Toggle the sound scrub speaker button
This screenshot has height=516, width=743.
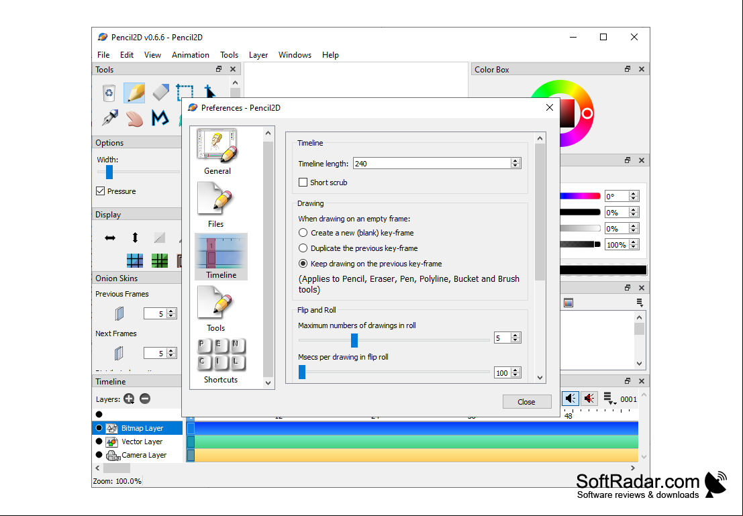point(589,399)
